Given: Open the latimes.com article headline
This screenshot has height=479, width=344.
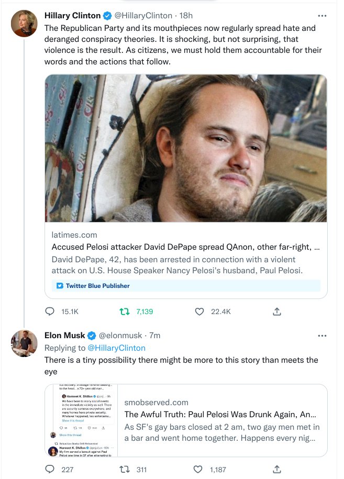Looking at the screenshot, I should click(x=186, y=247).
